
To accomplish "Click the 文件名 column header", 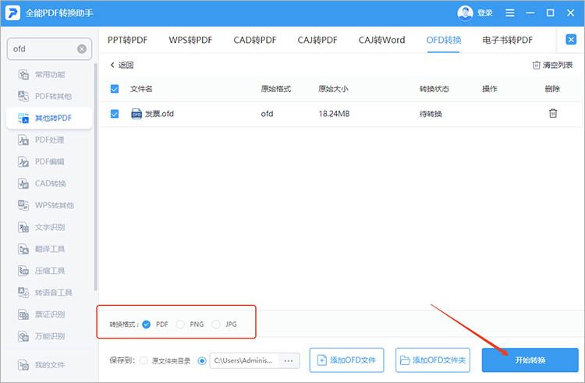I will (x=141, y=89).
